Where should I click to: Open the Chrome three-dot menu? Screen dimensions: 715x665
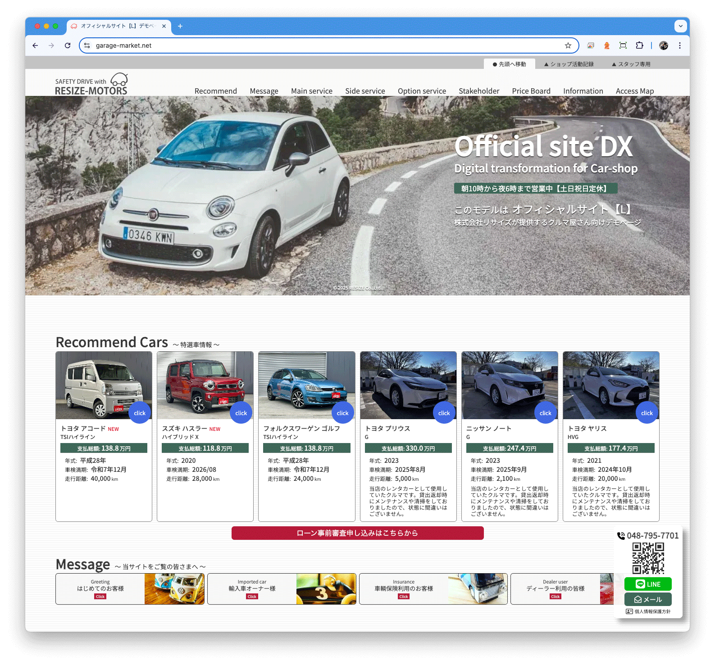click(x=680, y=45)
